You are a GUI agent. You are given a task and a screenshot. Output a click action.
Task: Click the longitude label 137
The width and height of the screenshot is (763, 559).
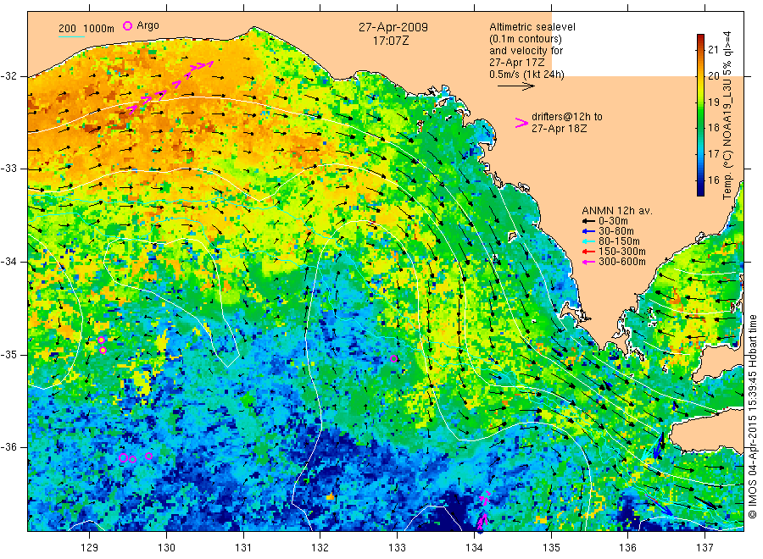point(705,548)
